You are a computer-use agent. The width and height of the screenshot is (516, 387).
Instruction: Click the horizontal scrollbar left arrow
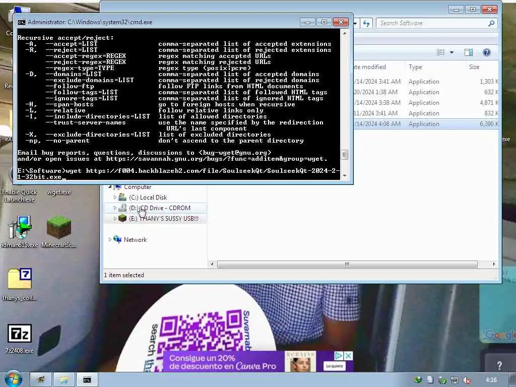pos(212,264)
